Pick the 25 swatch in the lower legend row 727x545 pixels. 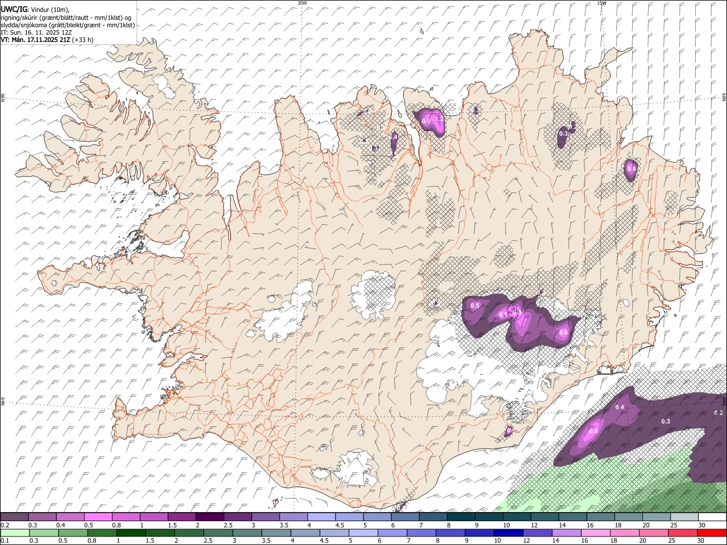point(682,533)
